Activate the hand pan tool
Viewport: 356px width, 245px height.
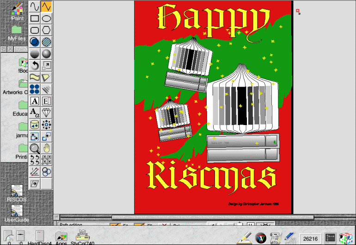46,148
